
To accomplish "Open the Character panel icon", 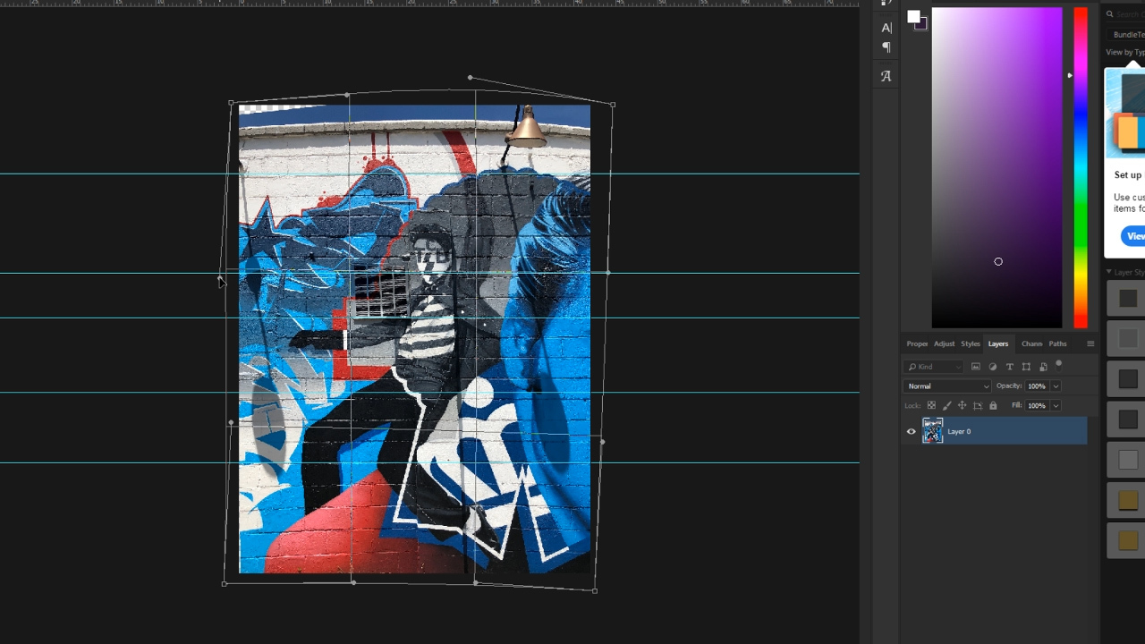I will [x=886, y=28].
